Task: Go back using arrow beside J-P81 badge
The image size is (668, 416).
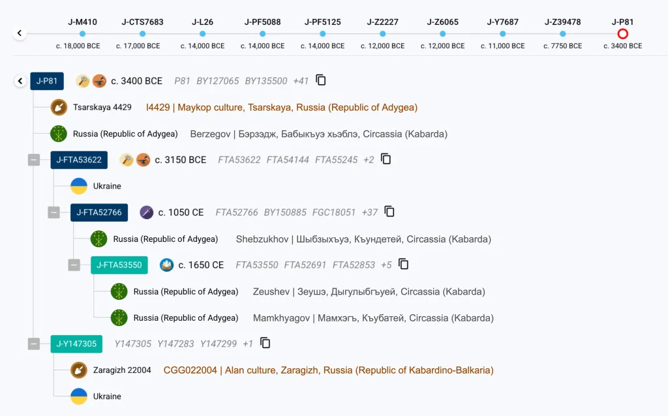Action: (x=20, y=81)
